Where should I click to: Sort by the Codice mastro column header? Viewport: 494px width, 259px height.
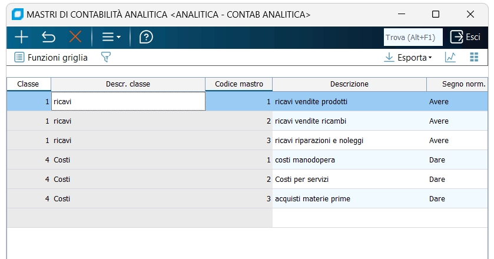[x=238, y=84]
